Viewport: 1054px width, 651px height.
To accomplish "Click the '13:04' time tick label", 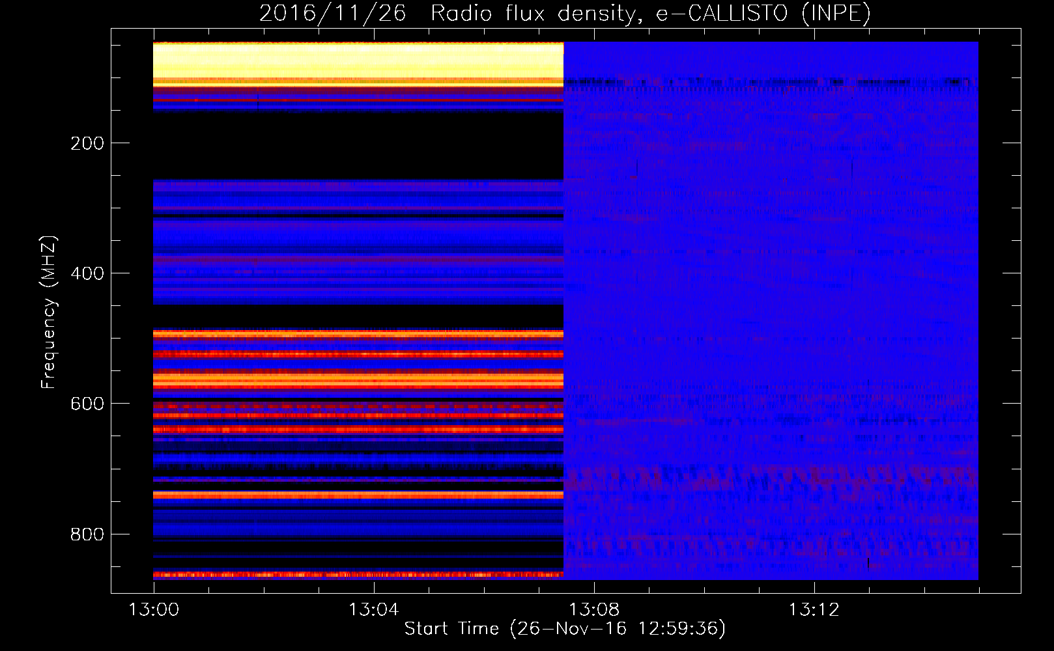I will [x=373, y=610].
